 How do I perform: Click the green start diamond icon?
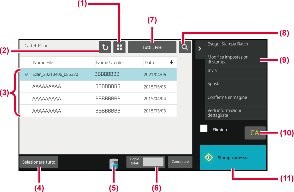click(209, 157)
